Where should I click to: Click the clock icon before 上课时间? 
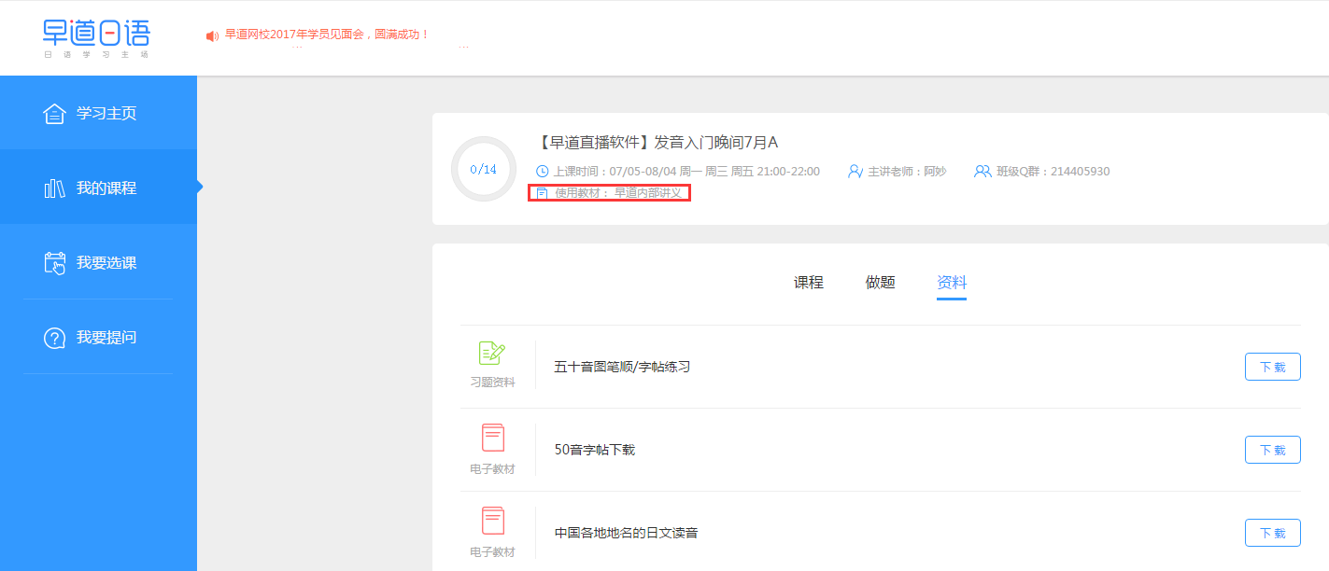(542, 171)
